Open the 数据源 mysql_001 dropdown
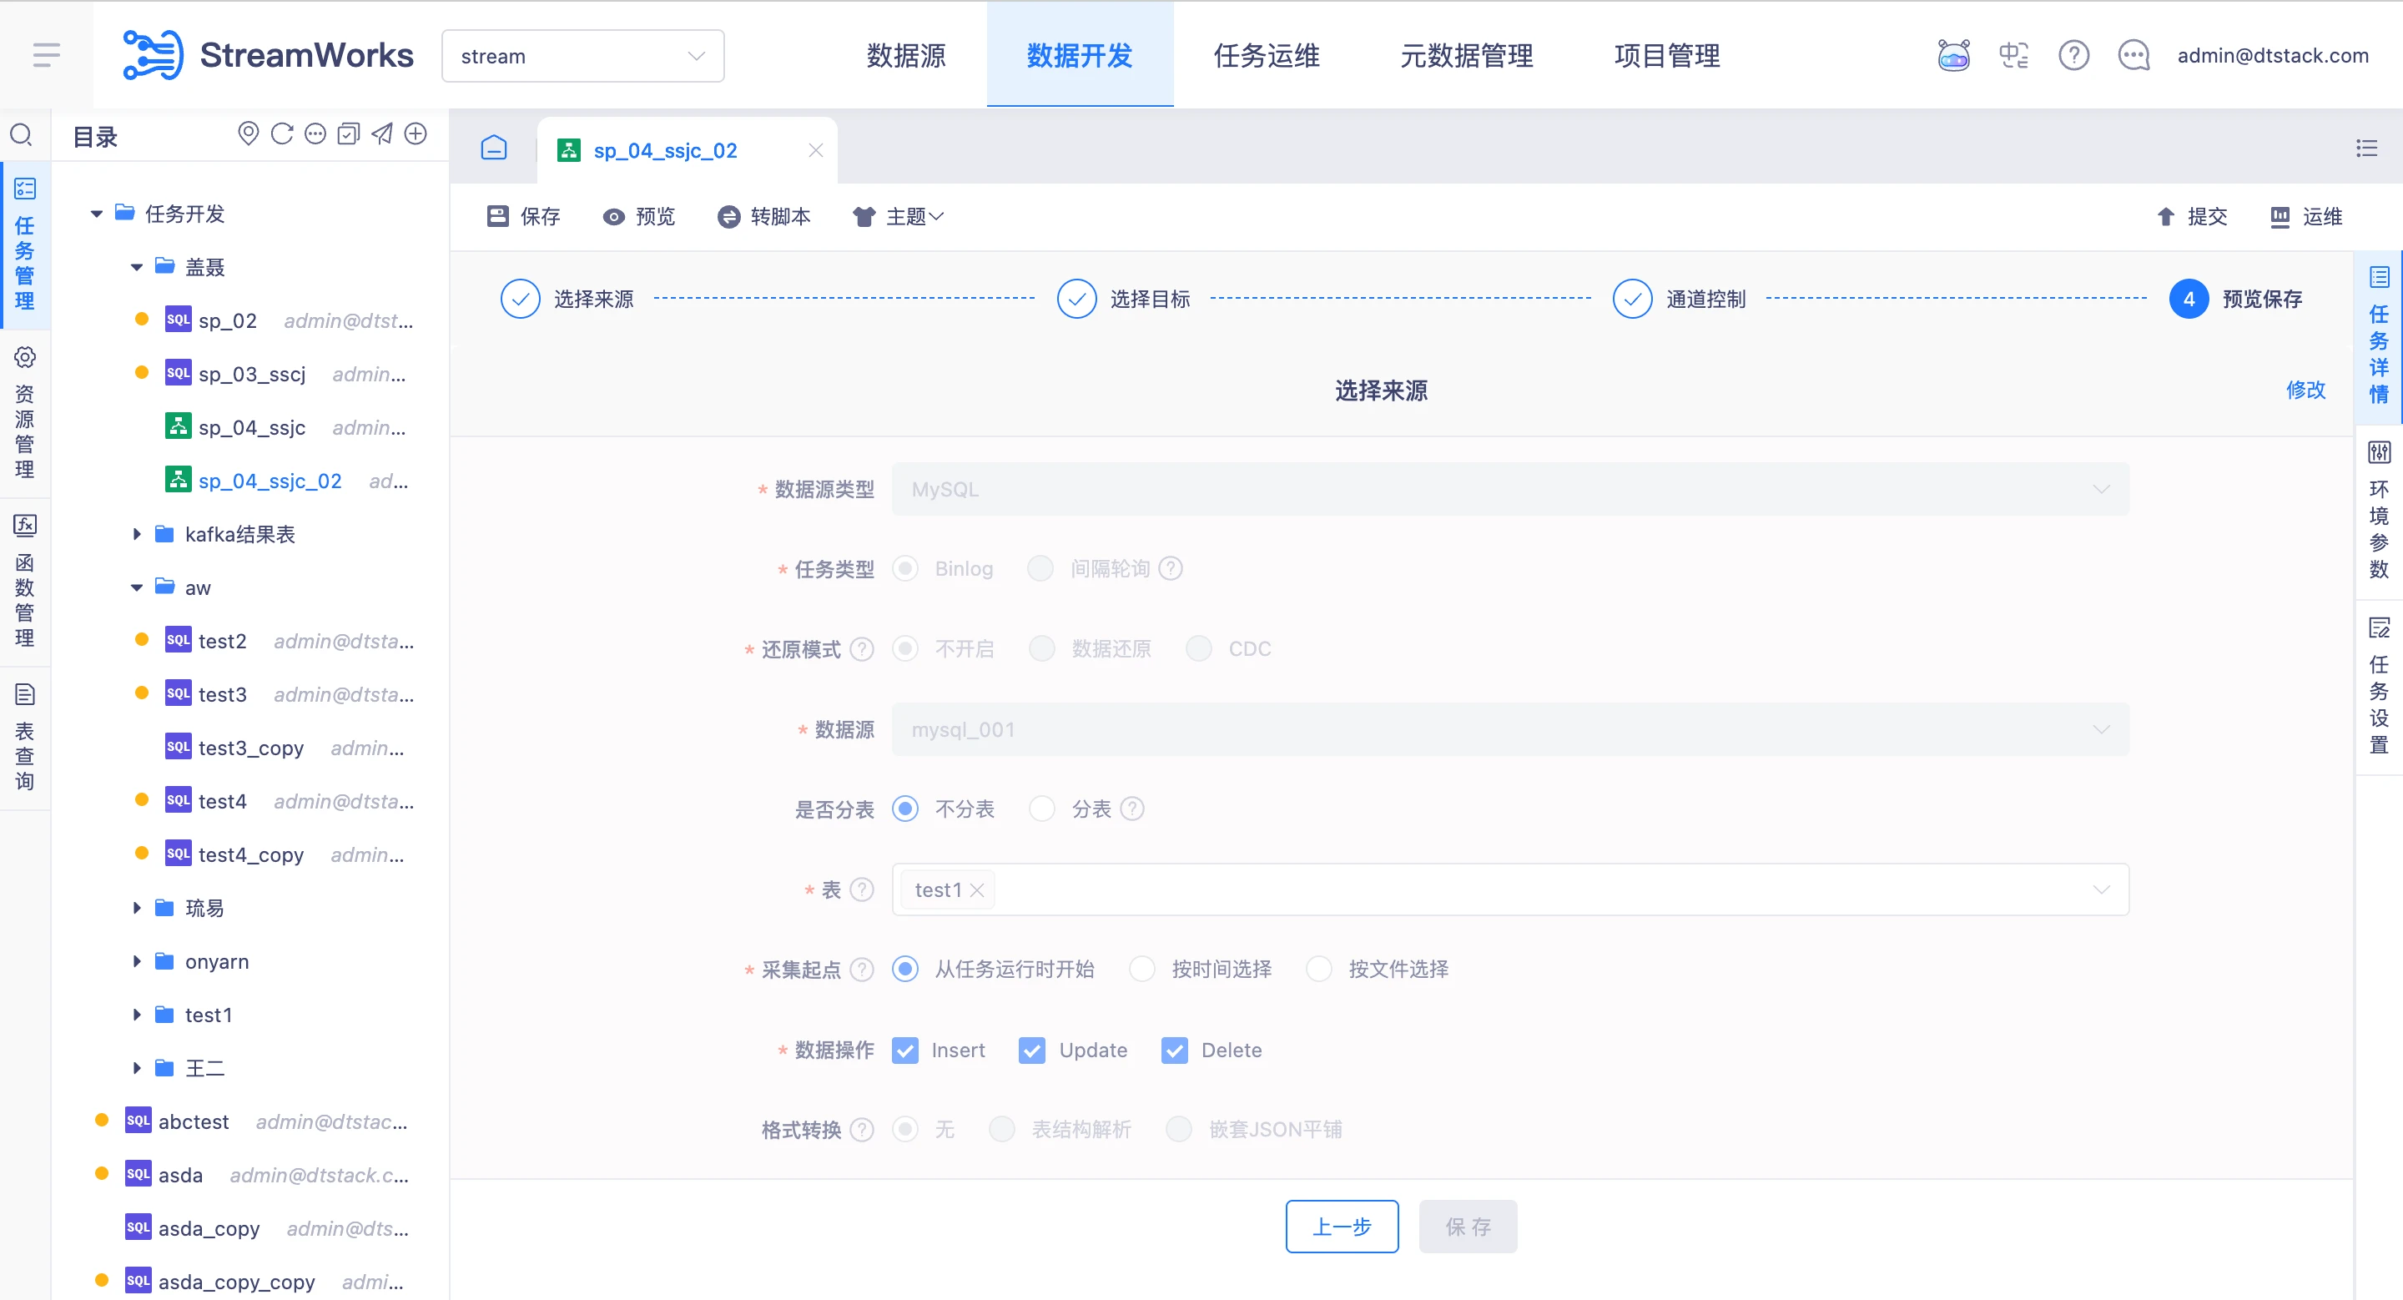 click(x=1510, y=729)
